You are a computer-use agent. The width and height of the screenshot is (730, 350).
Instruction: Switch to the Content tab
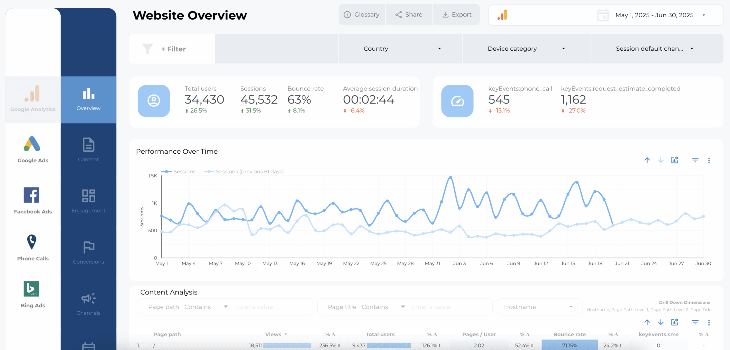click(88, 150)
